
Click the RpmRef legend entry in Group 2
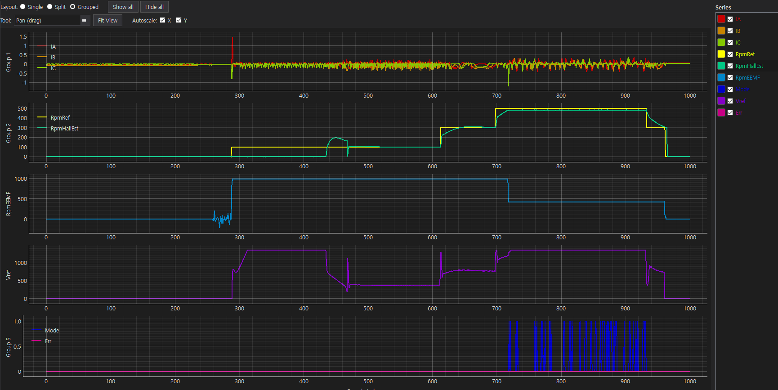[54, 117]
